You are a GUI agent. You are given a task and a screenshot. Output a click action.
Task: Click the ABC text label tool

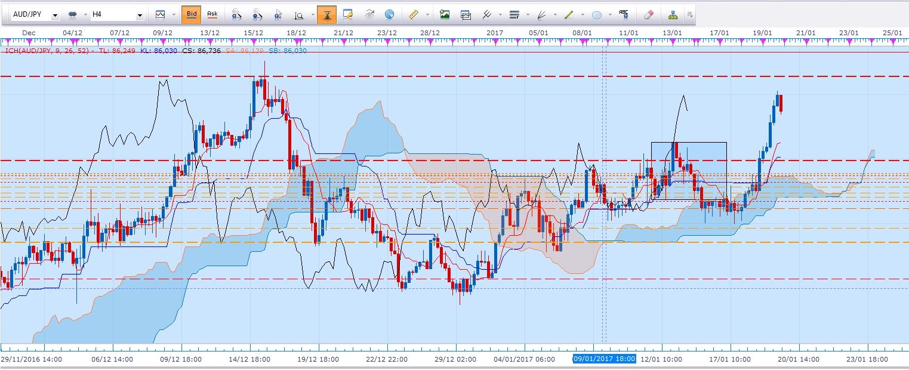624,14
